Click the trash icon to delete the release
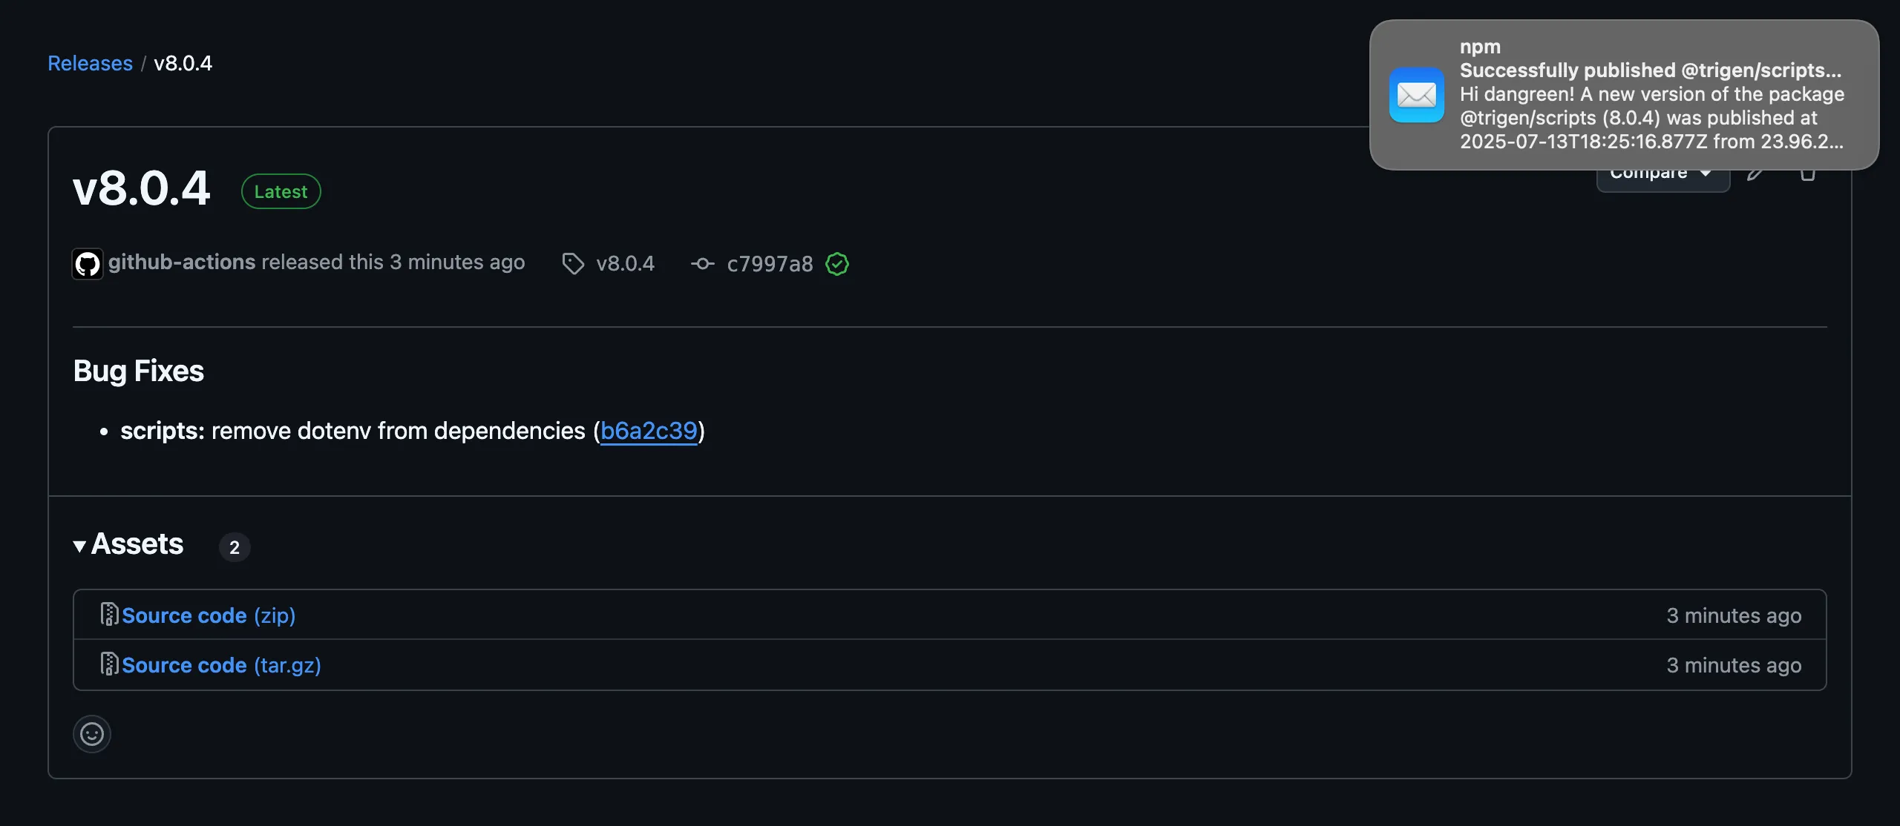The height and width of the screenshot is (826, 1900). [1809, 172]
